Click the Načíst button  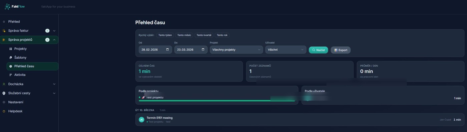tap(318, 50)
